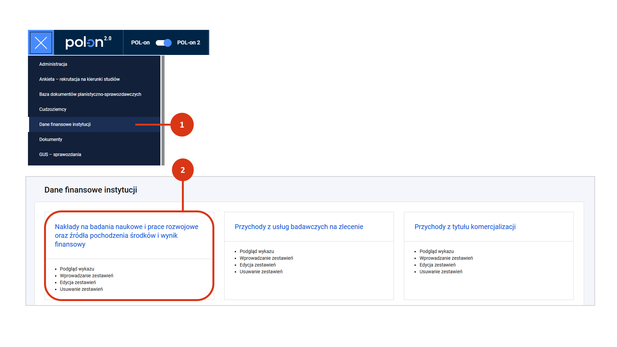The height and width of the screenshot is (347, 617).
Task: Open the Administracja menu item
Action: point(53,64)
